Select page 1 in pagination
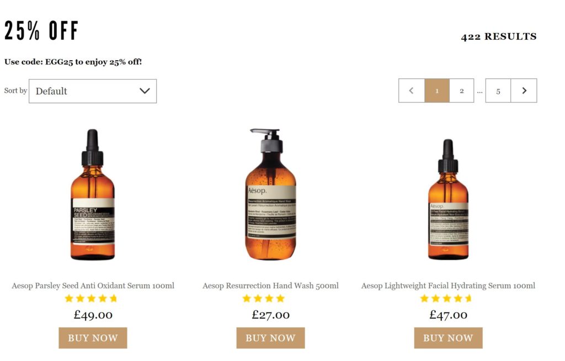565x361 pixels. click(x=437, y=91)
